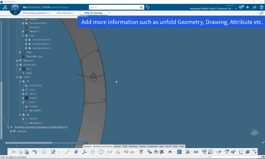Click the tag icon next to search
The image size is (265, 159).
(147, 7)
